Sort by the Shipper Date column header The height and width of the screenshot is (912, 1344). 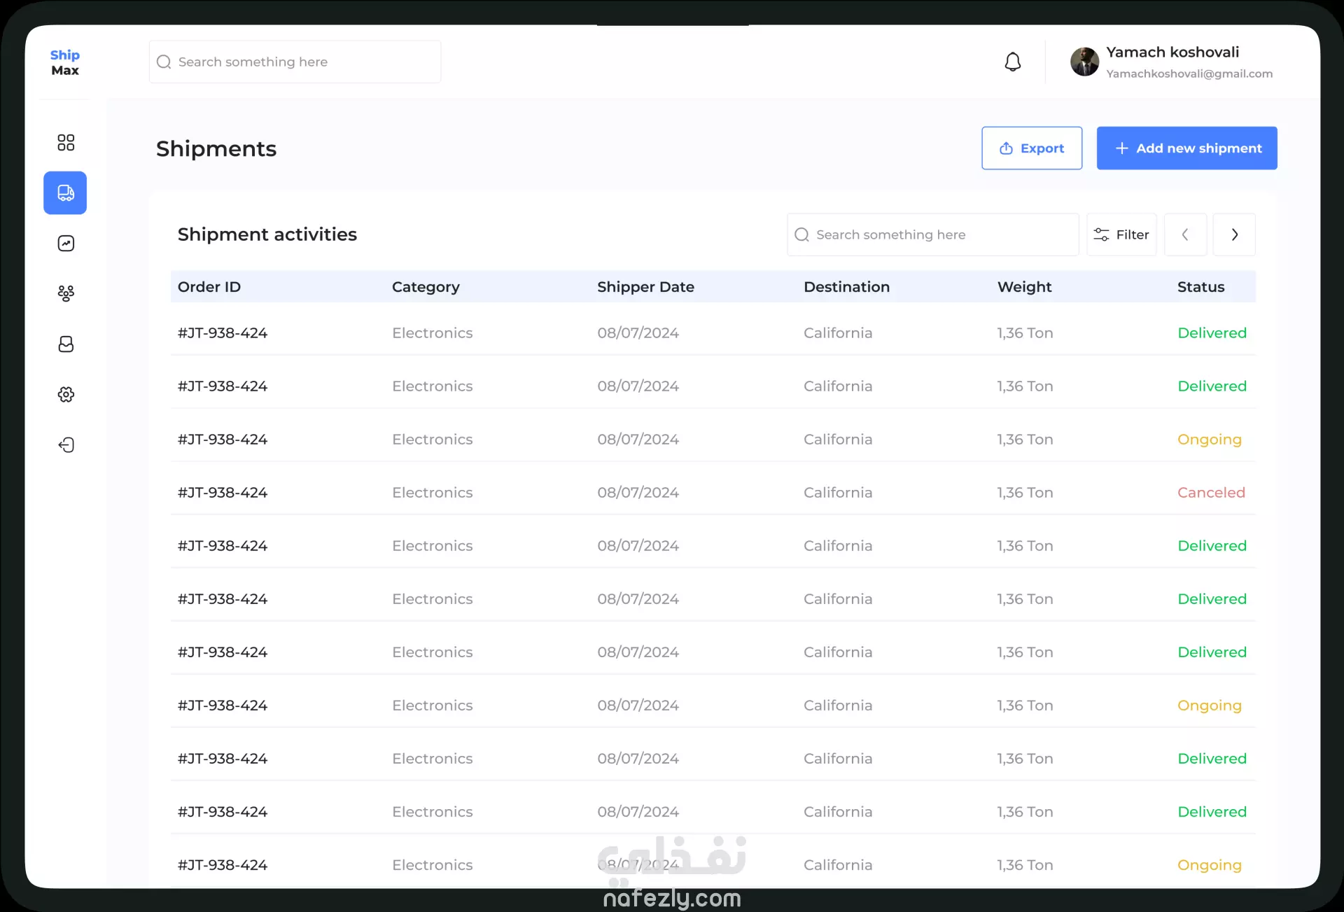coord(645,287)
